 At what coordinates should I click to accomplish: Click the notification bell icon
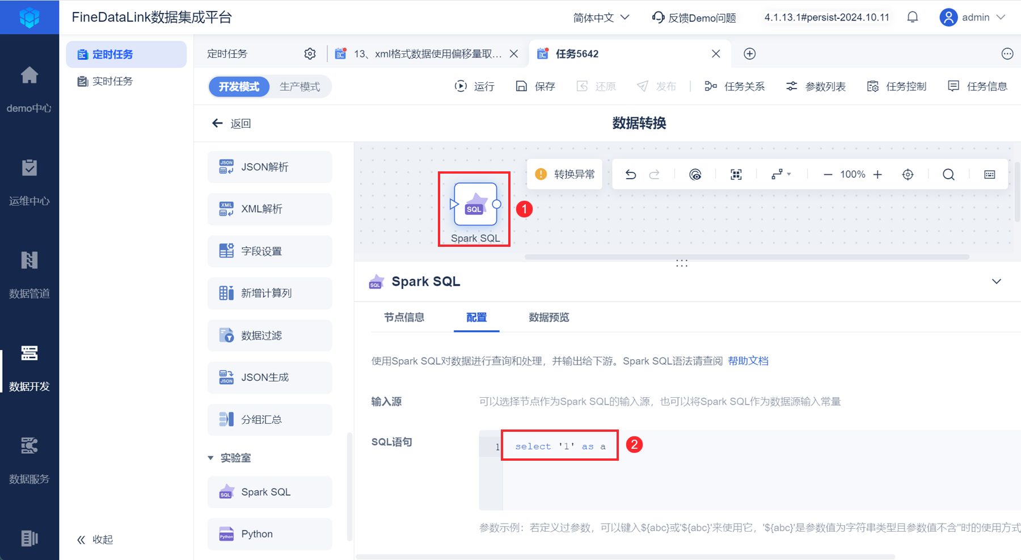point(913,17)
